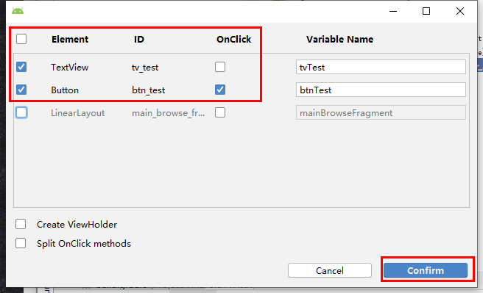Screen dimensions: 483x293
Task: Enable Create ViewHolder option
Action: (x=21, y=224)
